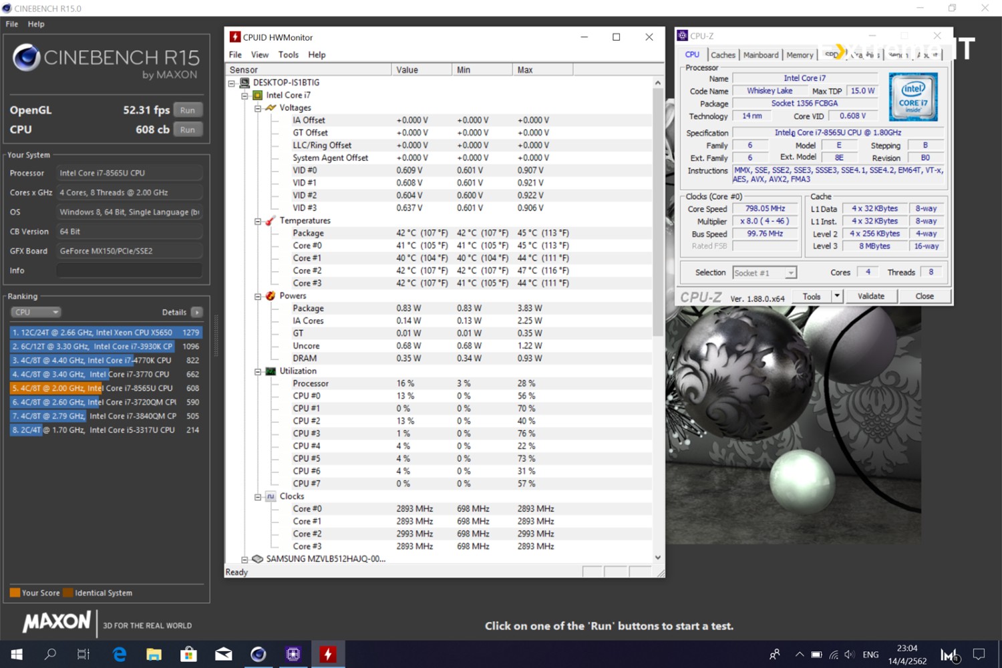The image size is (1002, 668).
Task: Select Core i7-8565U ranking entry
Action: [x=105, y=388]
